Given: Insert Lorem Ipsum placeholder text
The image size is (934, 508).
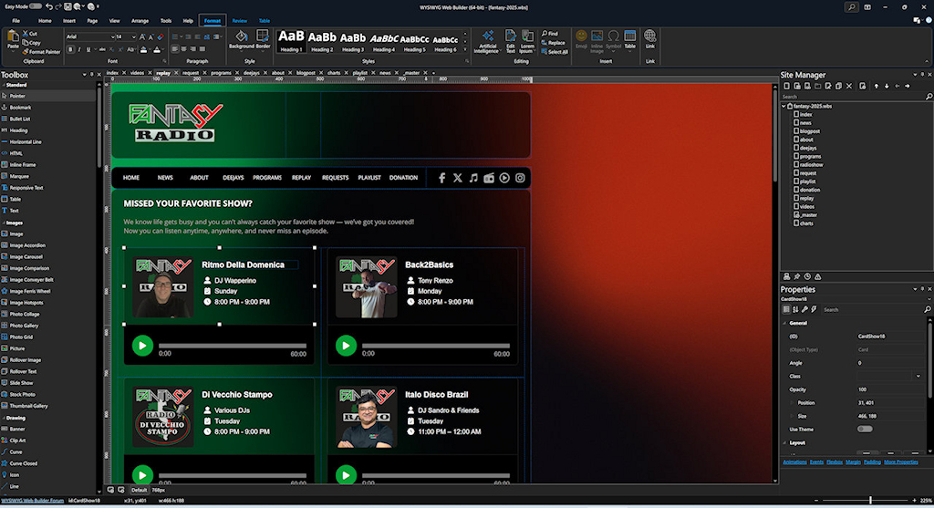Looking at the screenshot, I should 527,41.
